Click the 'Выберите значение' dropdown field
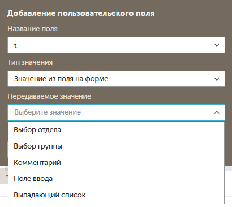232x207 pixels. tap(116, 112)
